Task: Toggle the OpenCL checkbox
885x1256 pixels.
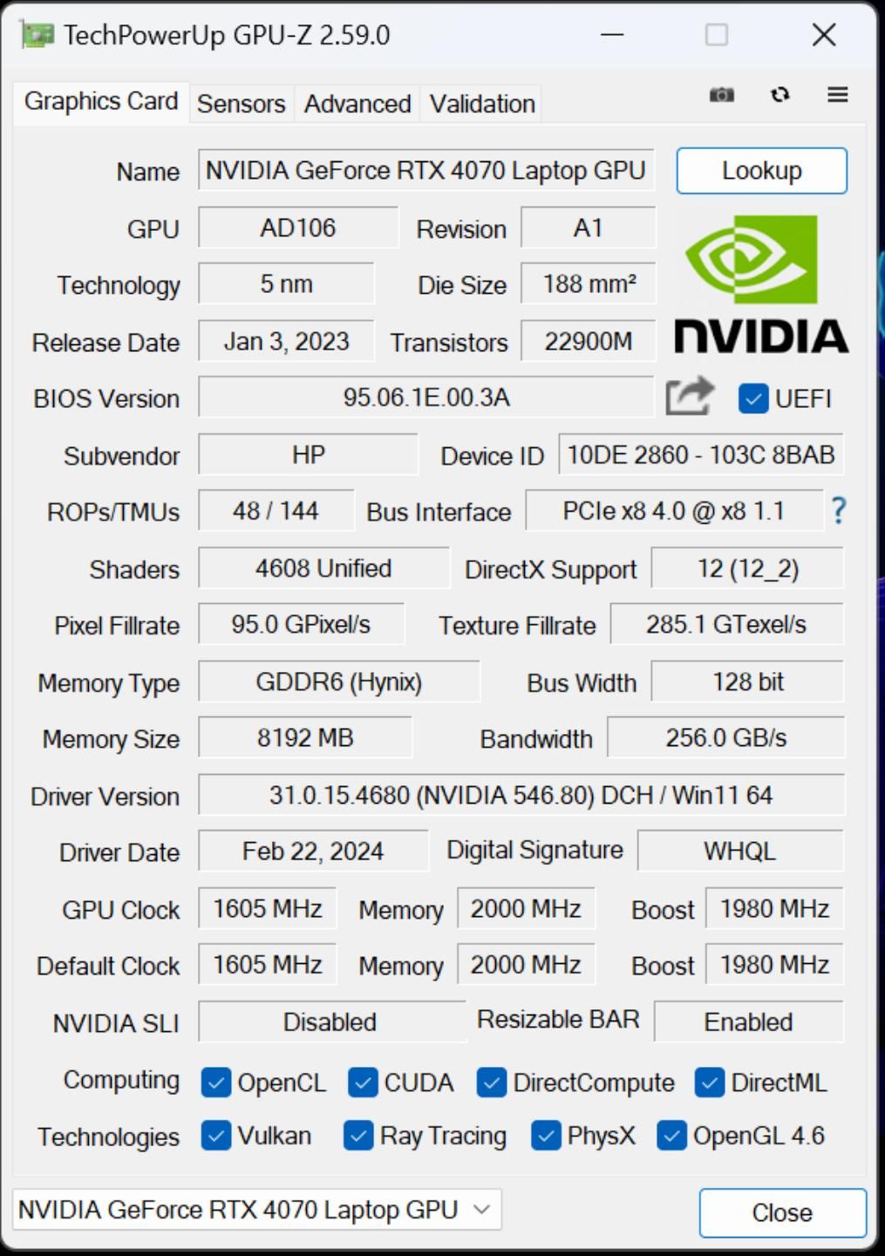Action: tap(215, 1083)
